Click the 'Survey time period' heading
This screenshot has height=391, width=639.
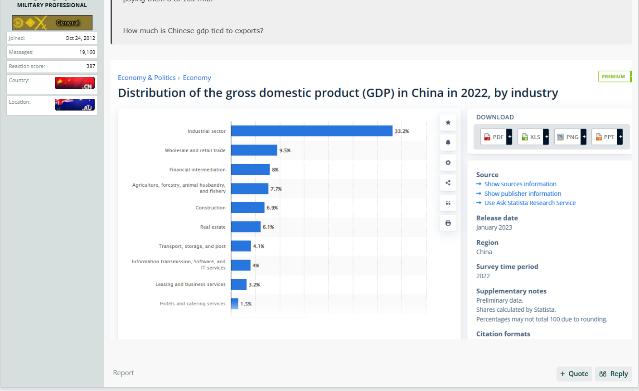(507, 266)
